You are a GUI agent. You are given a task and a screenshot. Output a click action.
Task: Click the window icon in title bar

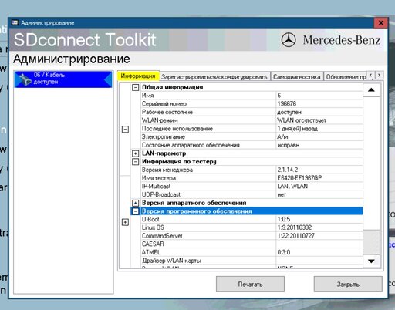click(x=15, y=22)
